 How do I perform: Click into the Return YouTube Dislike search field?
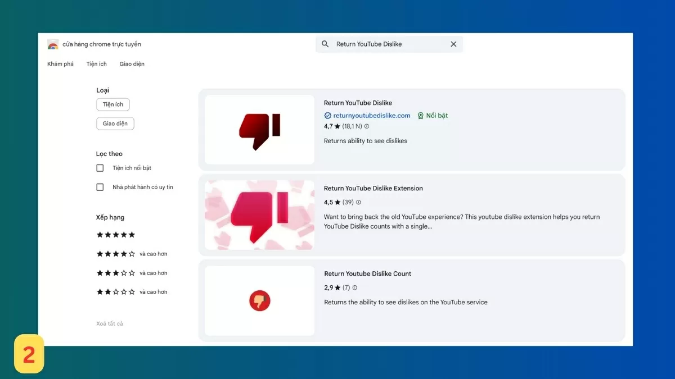pos(388,44)
